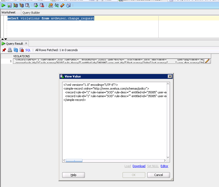Click the Commit toolbar icon
Viewport: 219px width, 187px height.
click(36, 5)
